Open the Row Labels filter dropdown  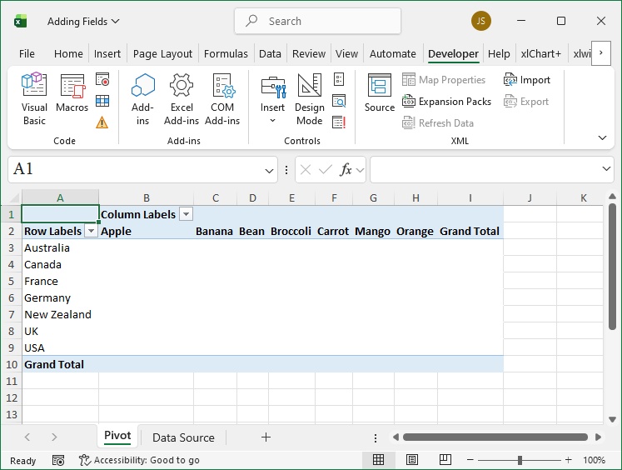point(92,231)
